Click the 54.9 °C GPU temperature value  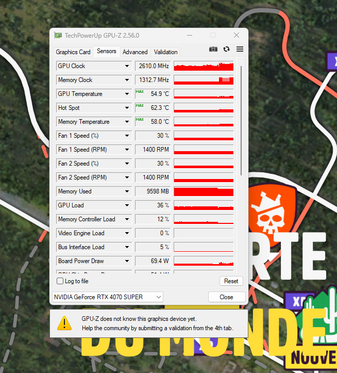click(x=153, y=94)
